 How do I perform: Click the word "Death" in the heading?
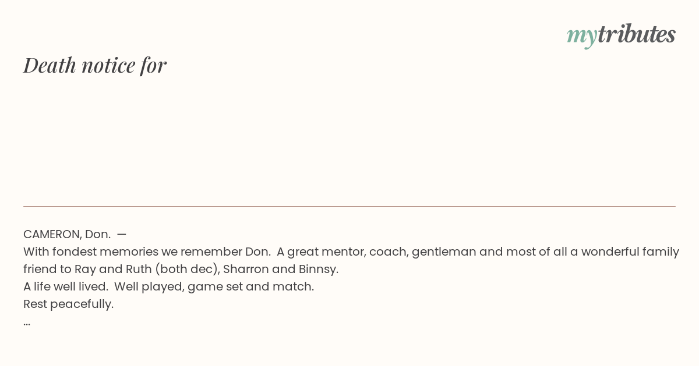[50, 65]
